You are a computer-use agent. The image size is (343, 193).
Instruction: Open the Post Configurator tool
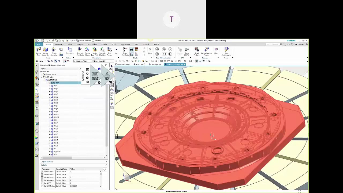coord(227,51)
